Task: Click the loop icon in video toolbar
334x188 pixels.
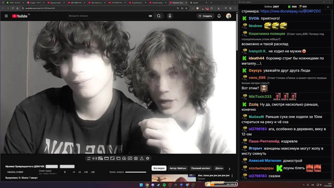Action: click(89, 158)
